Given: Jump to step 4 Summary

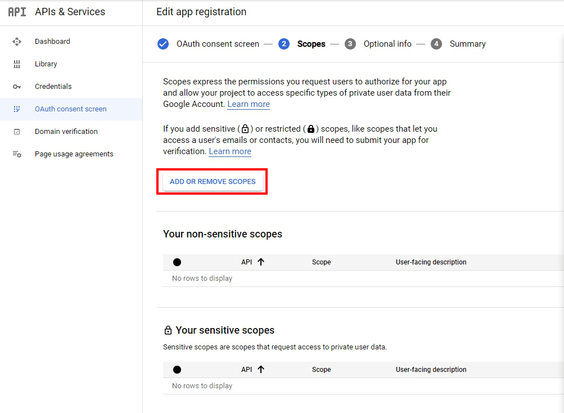Looking at the screenshot, I should (x=467, y=44).
